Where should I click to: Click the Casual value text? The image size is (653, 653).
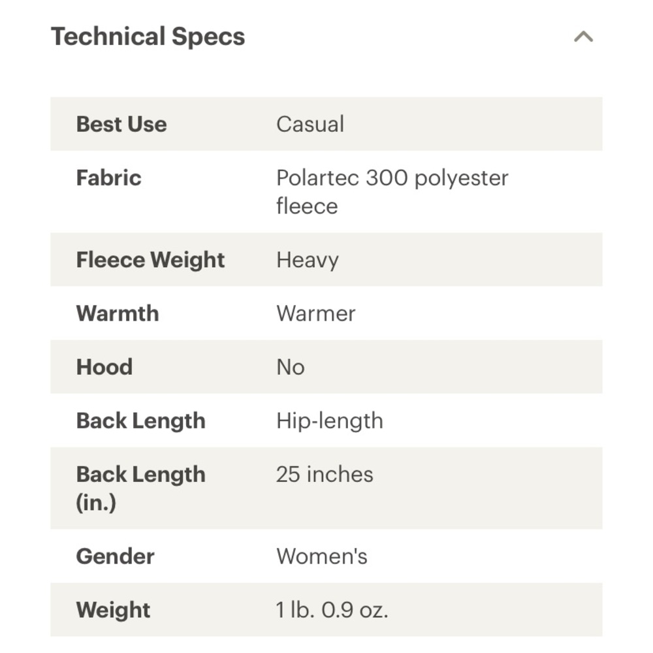coord(310,124)
